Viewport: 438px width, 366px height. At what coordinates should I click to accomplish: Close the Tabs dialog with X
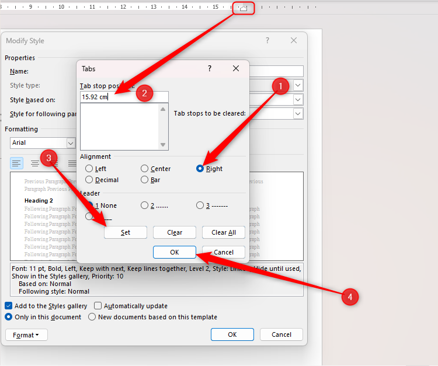pyautogui.click(x=236, y=68)
